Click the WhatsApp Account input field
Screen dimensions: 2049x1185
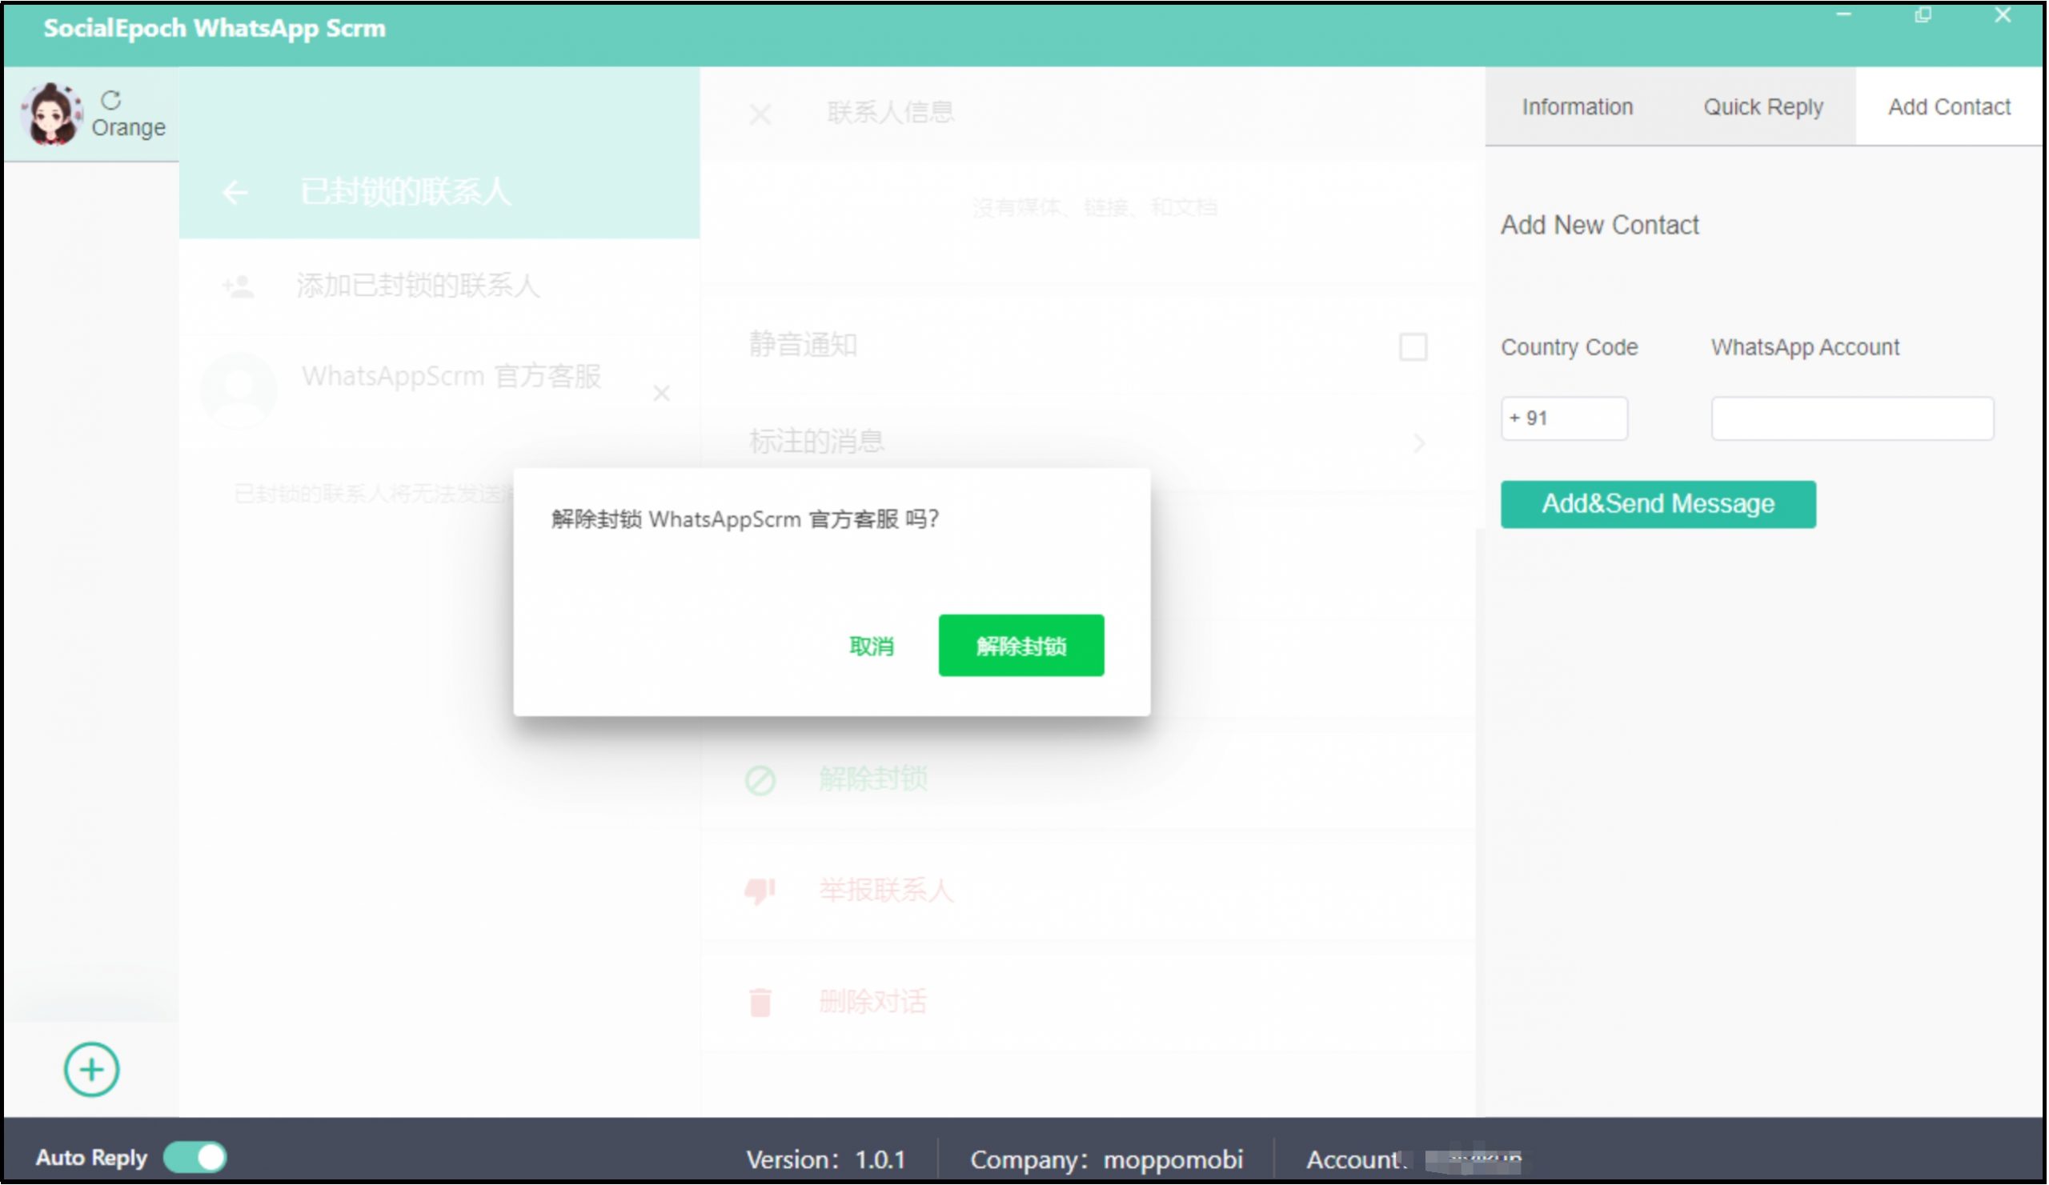pos(1854,419)
